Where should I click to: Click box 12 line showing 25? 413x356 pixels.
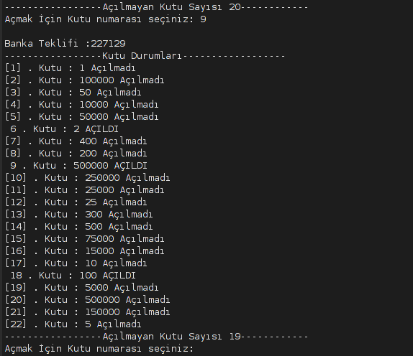[76, 202]
